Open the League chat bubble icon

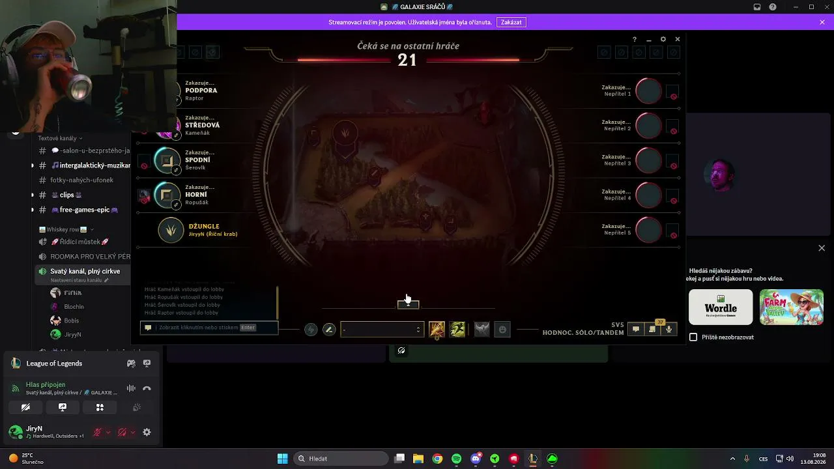(636, 330)
